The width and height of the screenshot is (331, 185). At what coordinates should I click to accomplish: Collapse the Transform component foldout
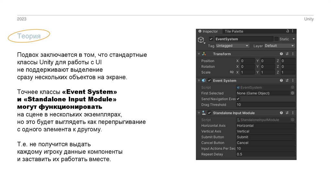coord(199,54)
